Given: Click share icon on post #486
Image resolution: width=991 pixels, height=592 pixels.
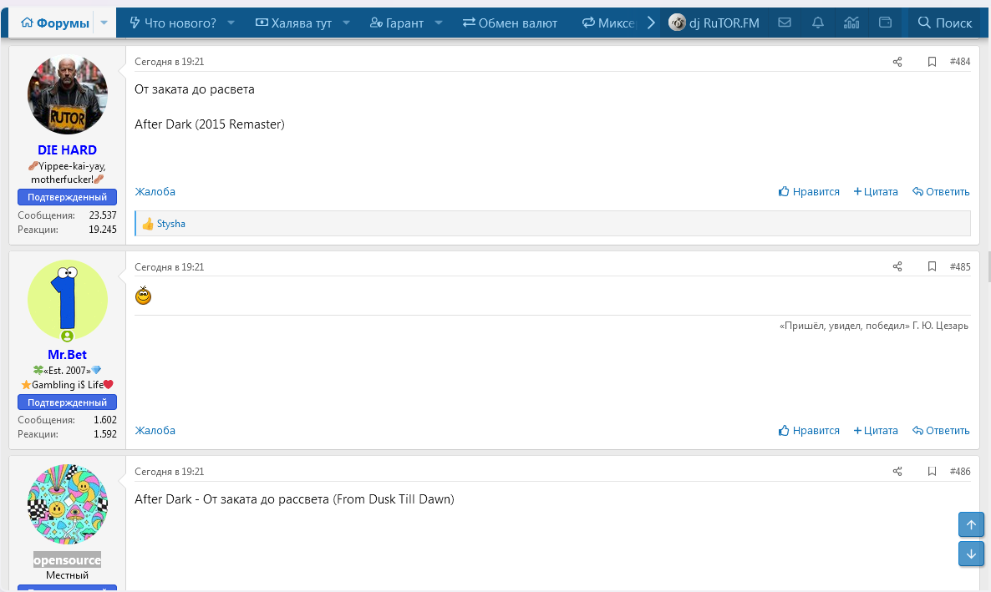Looking at the screenshot, I should 897,472.
